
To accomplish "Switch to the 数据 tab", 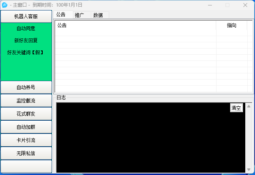I will click(x=98, y=15).
